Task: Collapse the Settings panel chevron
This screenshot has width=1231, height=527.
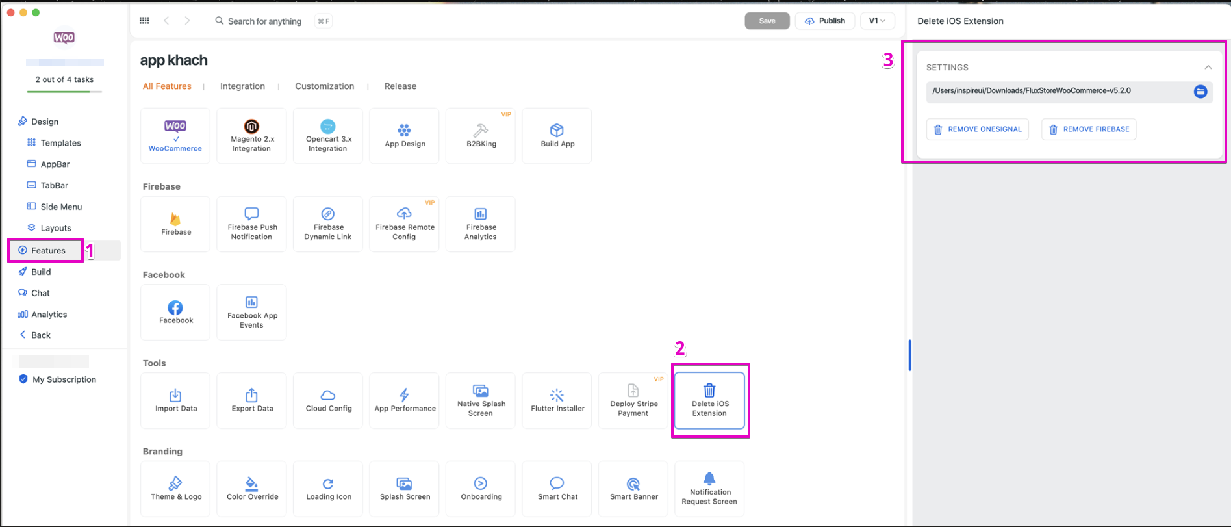Action: coord(1208,67)
